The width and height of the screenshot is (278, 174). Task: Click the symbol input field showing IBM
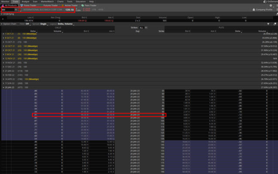tap(7, 9)
